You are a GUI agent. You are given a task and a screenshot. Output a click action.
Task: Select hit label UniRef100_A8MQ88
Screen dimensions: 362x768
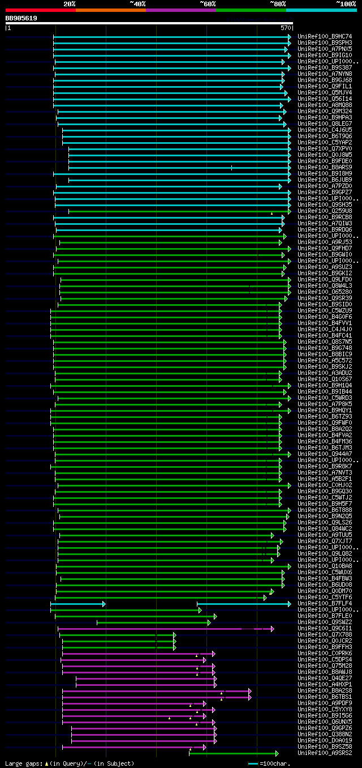point(325,105)
